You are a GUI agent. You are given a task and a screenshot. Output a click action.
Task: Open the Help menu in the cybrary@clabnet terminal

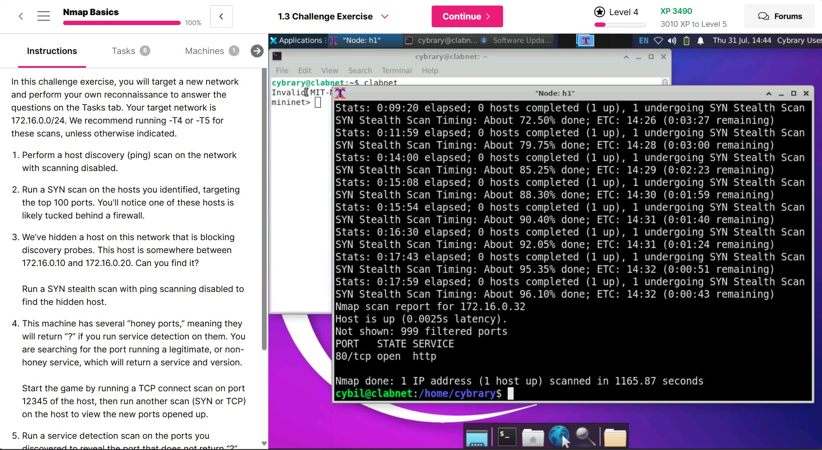pos(430,70)
